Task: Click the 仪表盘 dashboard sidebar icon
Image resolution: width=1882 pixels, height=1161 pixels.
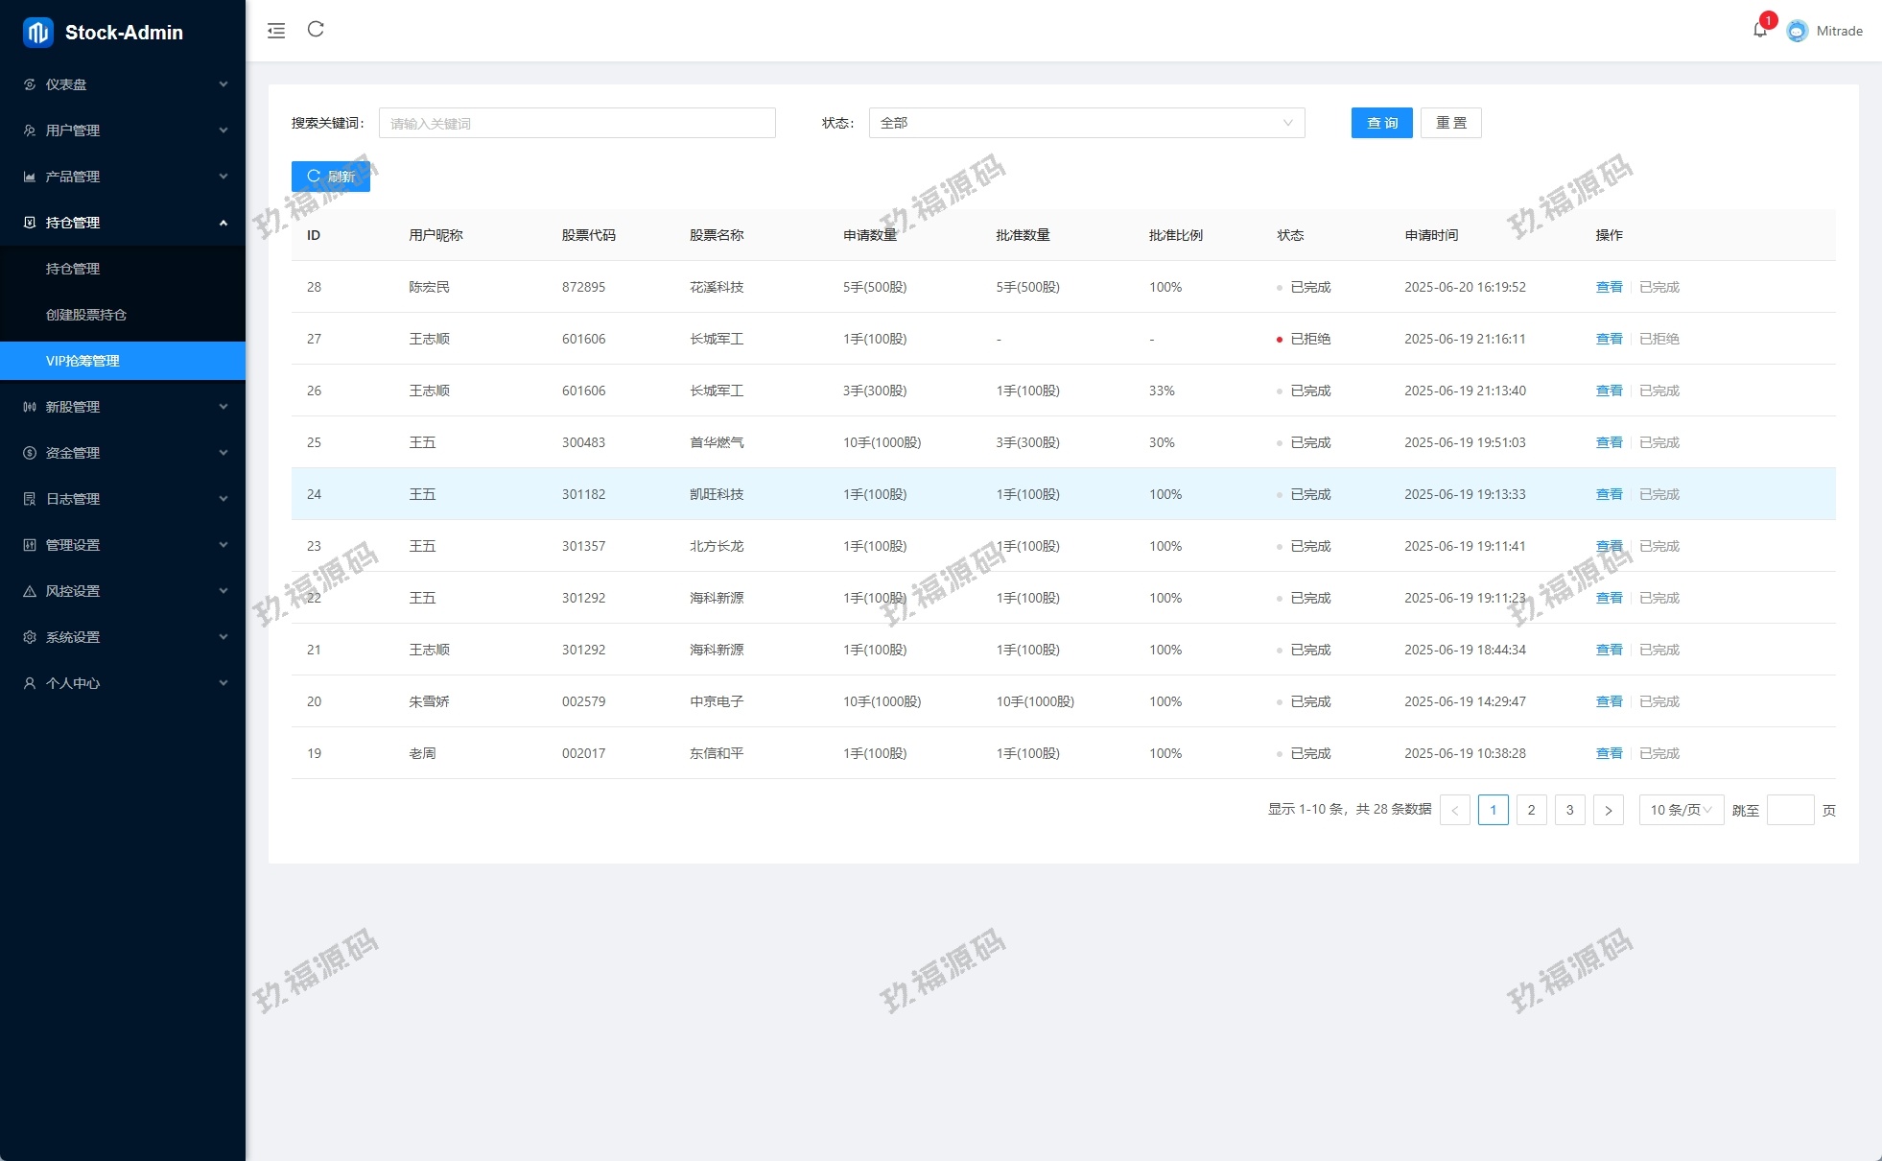Action: click(x=30, y=84)
